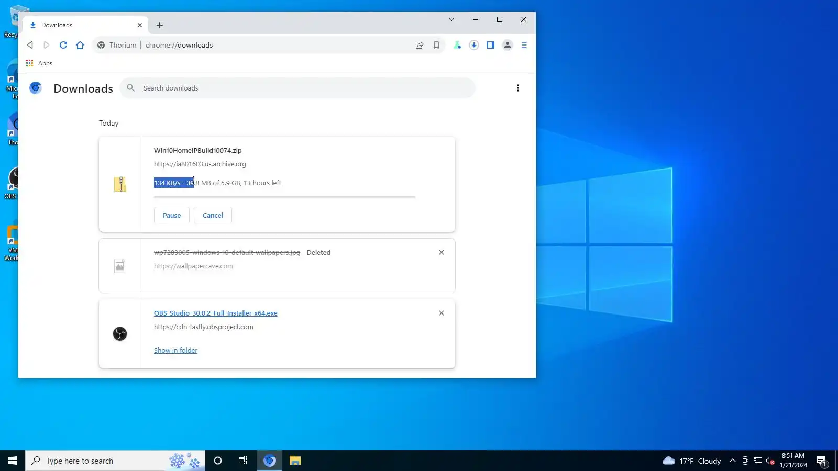This screenshot has height=471, width=838.
Task: Expand the tab search chevron
Action: coord(451,19)
